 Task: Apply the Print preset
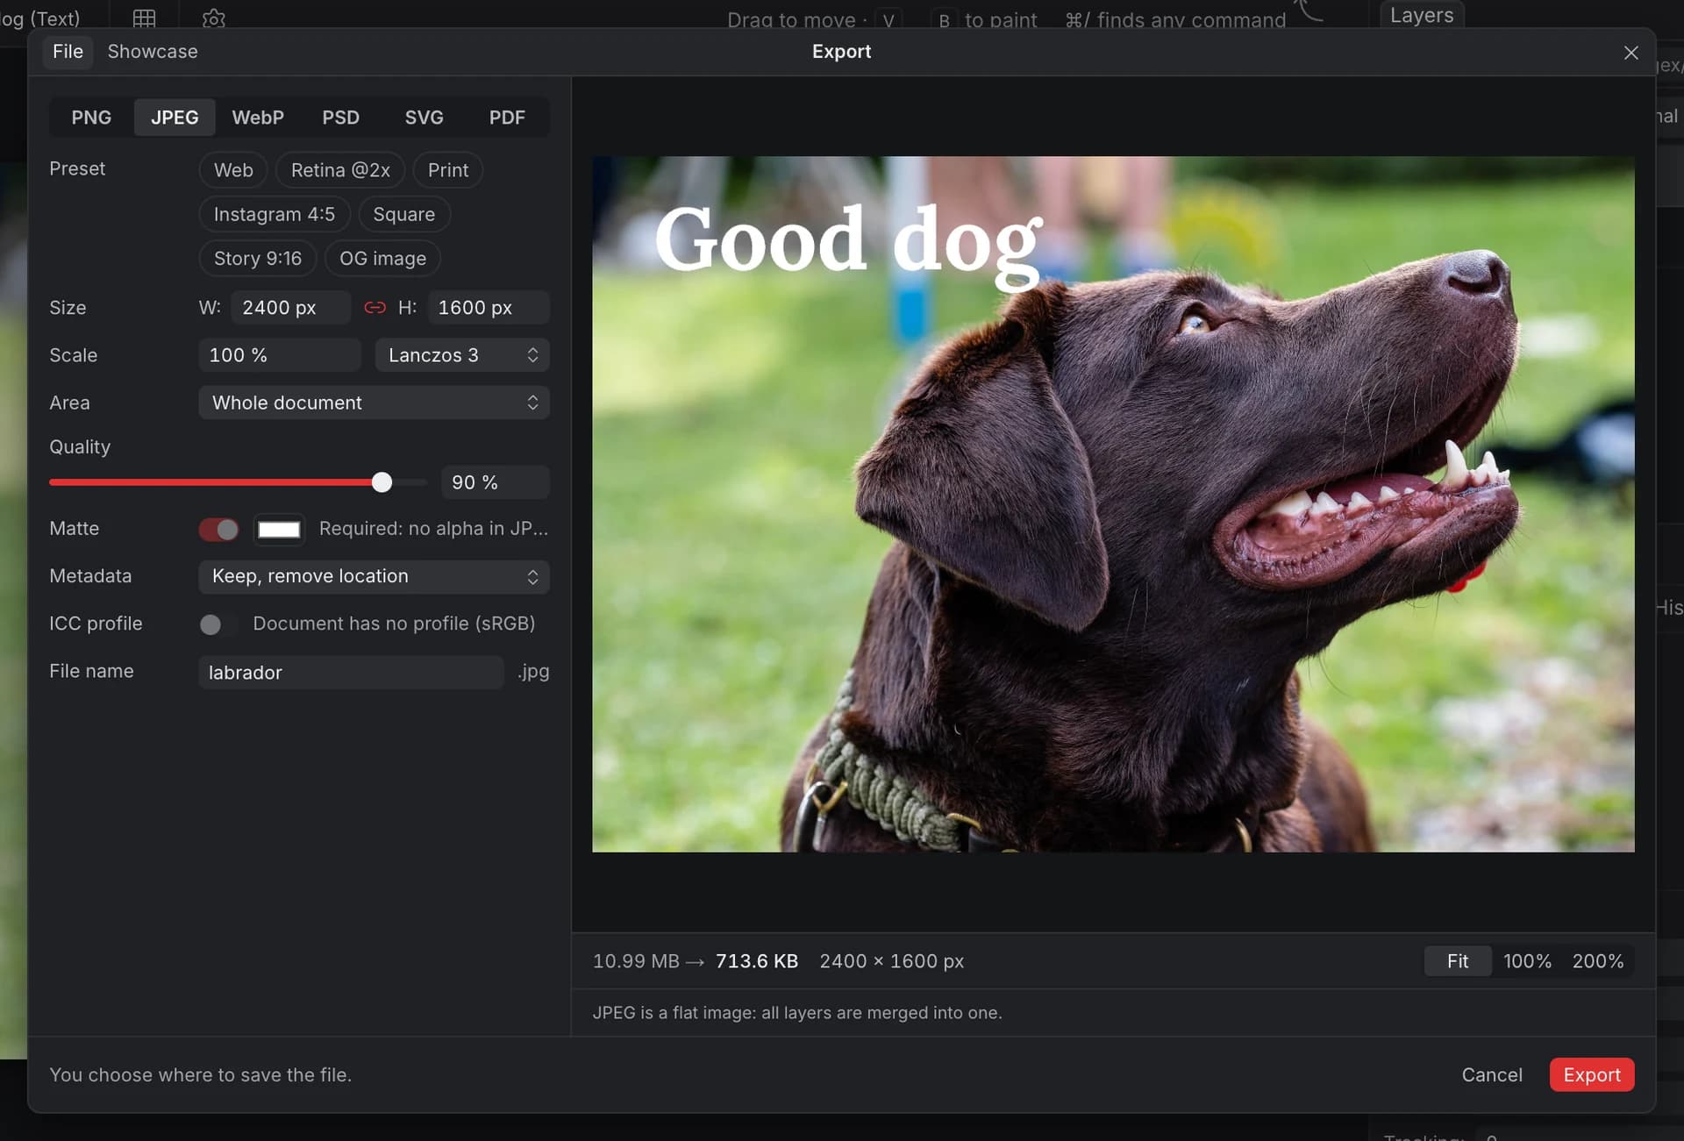[x=448, y=170]
